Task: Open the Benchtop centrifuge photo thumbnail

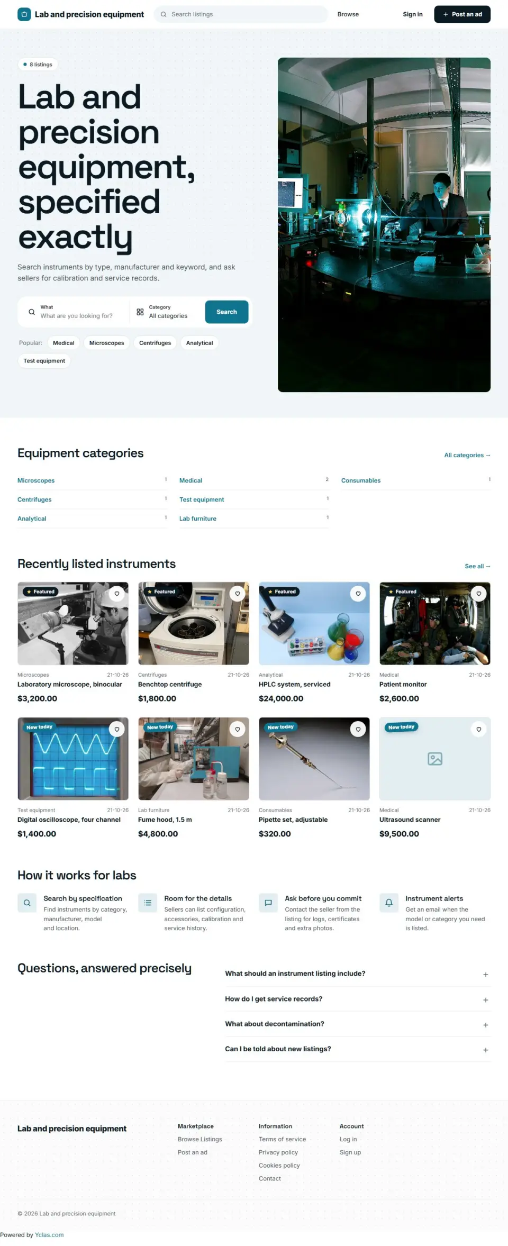Action: coord(194,623)
